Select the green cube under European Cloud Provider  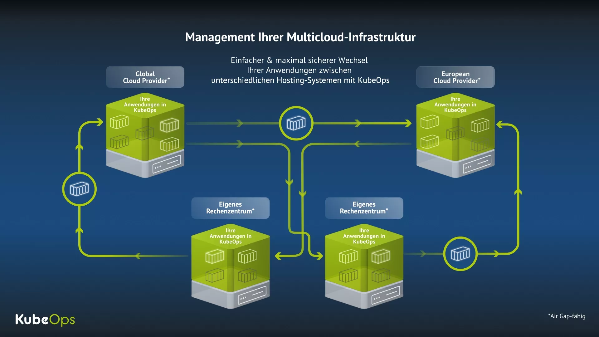click(455, 127)
